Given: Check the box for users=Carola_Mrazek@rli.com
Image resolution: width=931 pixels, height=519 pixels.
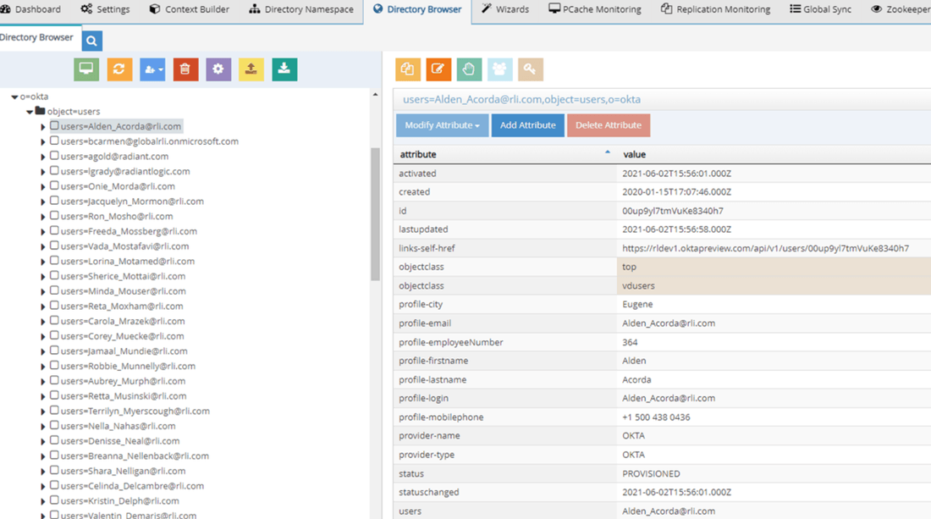Looking at the screenshot, I should tap(54, 320).
